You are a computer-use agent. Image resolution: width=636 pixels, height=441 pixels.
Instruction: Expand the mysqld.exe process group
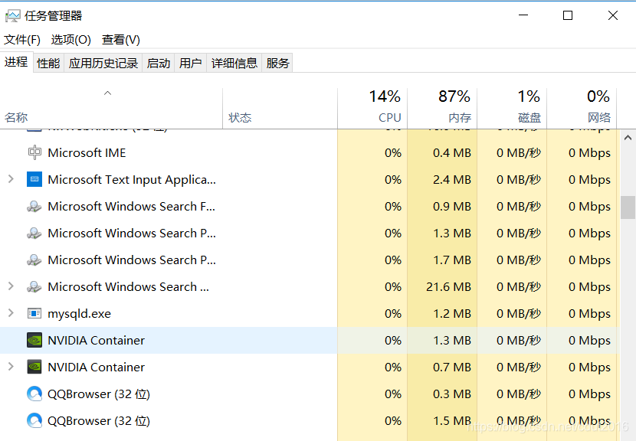coord(11,313)
